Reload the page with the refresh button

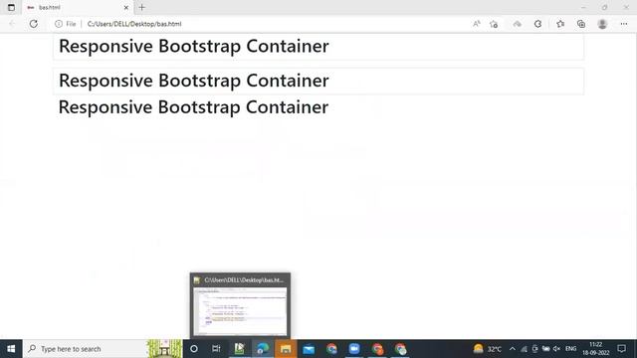[x=33, y=24]
